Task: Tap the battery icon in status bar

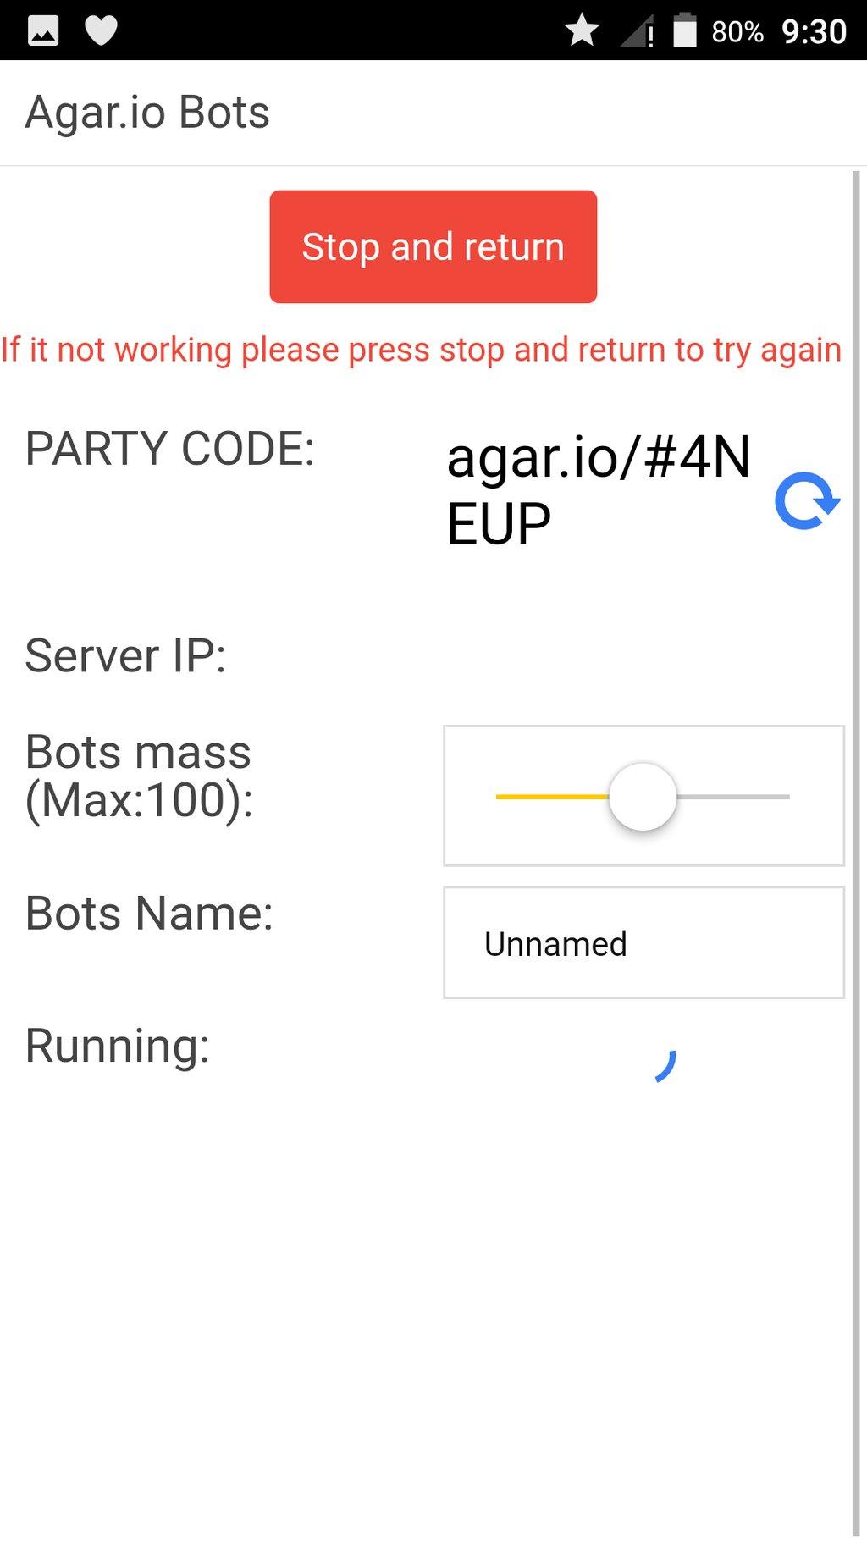Action: pos(684,30)
